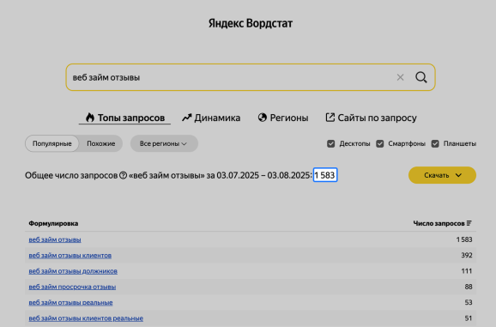Viewport: 496px width, 327px height.
Task: Open the Топы запросов tab
Action: click(x=125, y=118)
